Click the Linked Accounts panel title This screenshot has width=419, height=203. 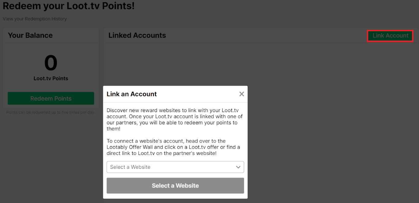coord(137,36)
